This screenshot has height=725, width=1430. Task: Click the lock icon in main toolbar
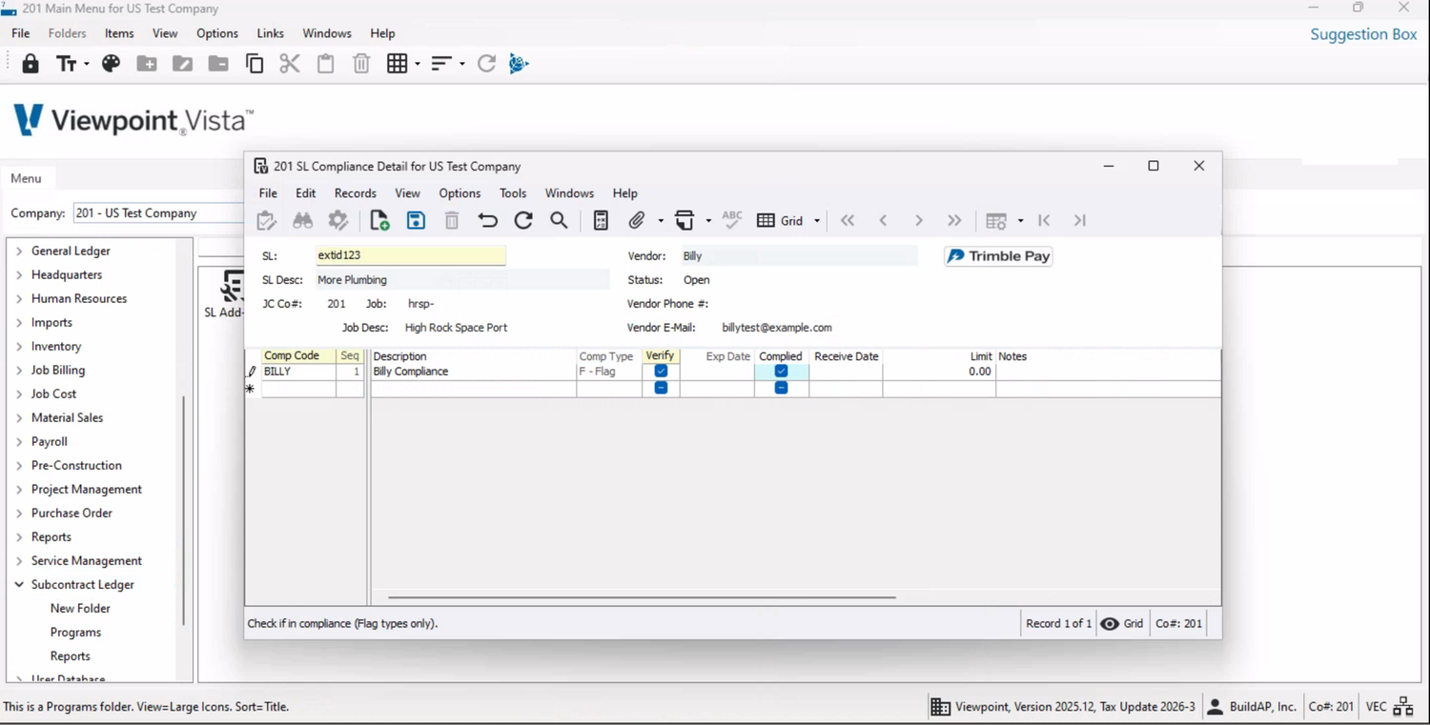31,64
